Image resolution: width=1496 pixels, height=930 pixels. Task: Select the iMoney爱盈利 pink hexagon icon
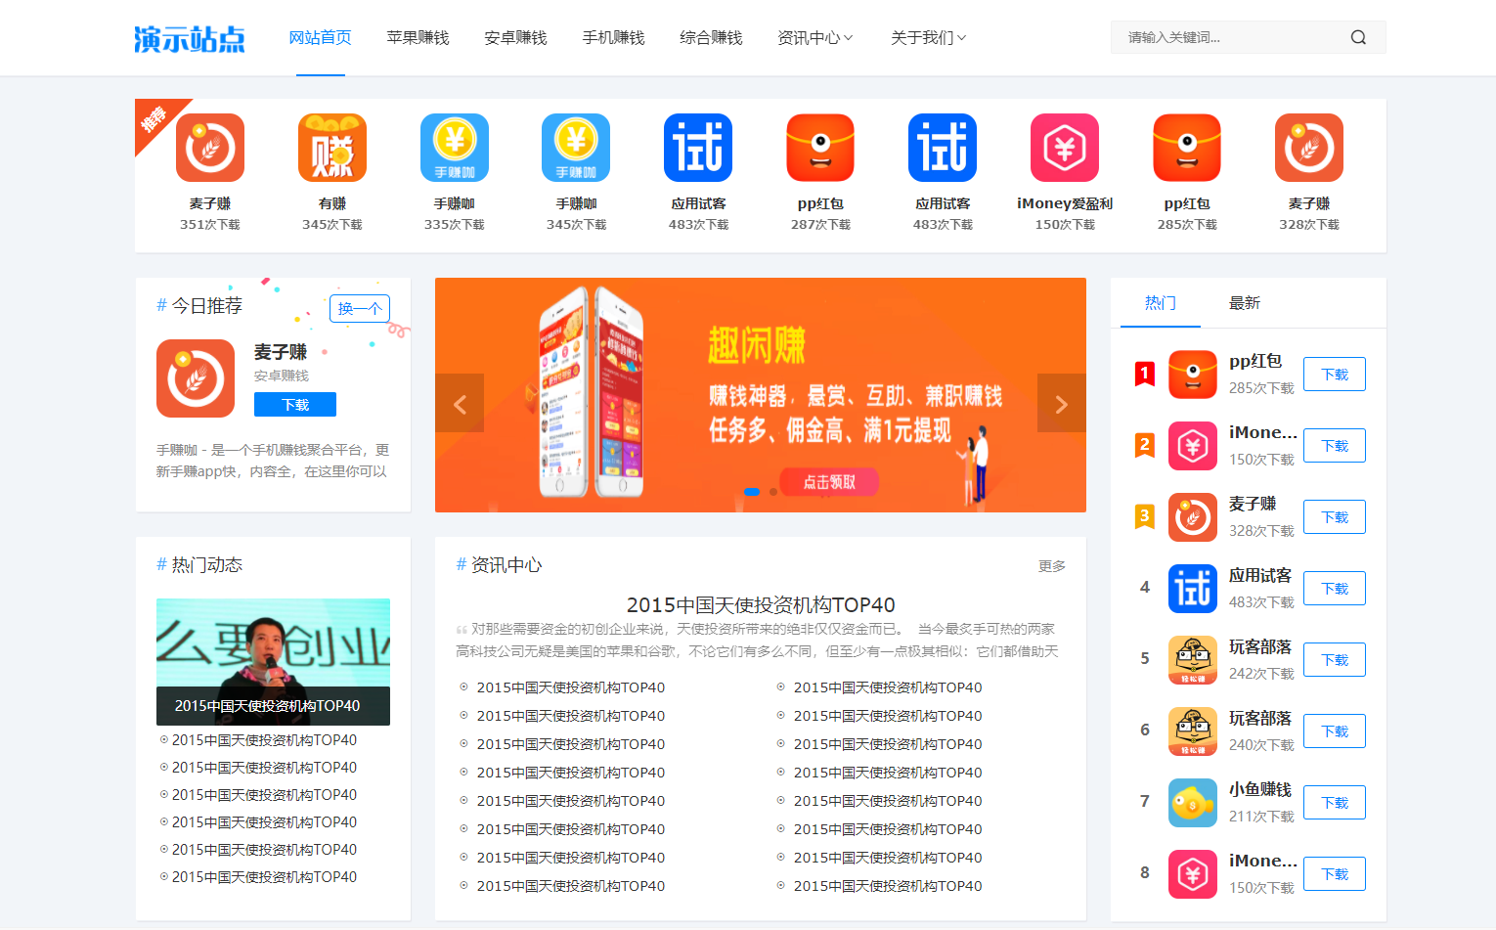pos(1064,148)
